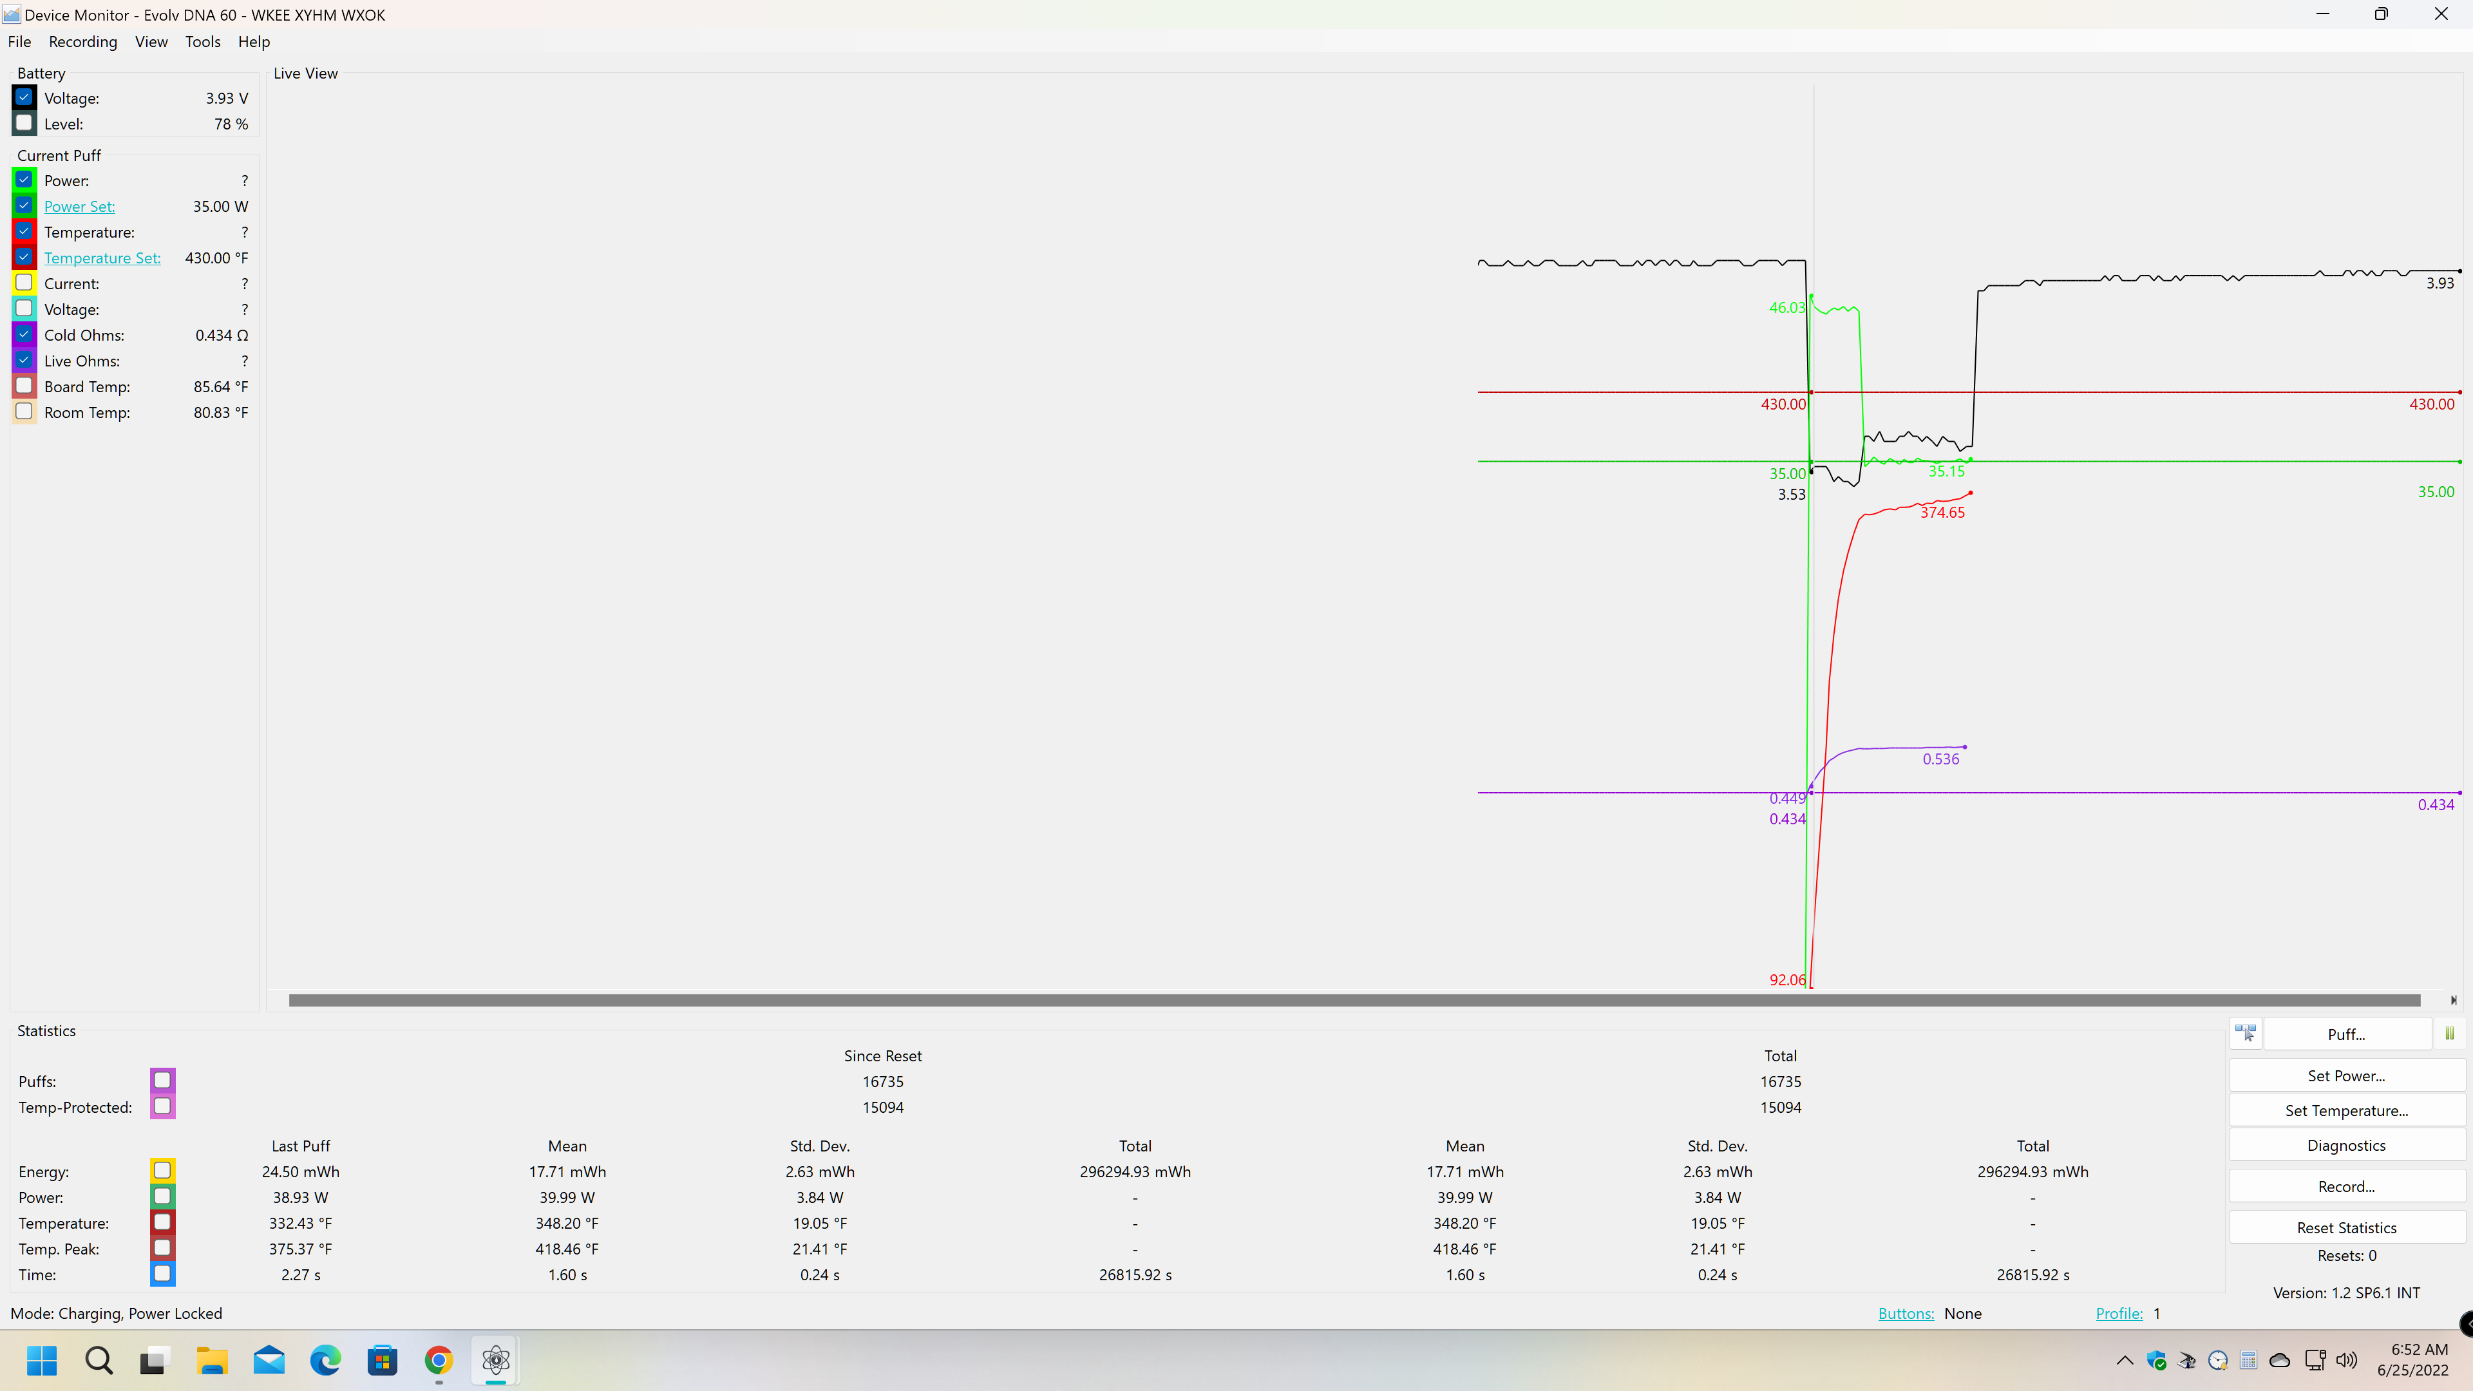The width and height of the screenshot is (2473, 1391).
Task: Click the Device Monitor atom icon in the taskbar
Action: 495,1360
